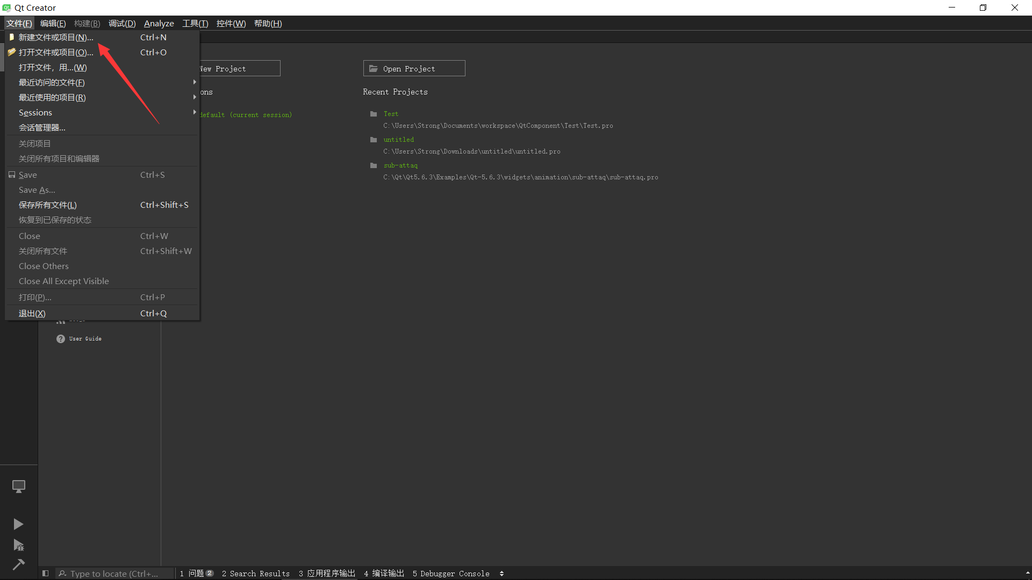Click the Test.pro file path text
The height and width of the screenshot is (580, 1032).
click(498, 126)
